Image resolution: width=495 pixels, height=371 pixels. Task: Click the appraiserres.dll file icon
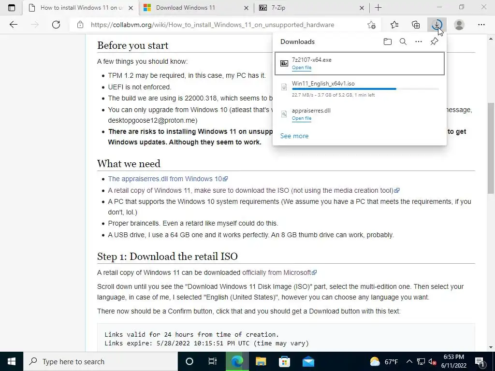click(x=284, y=114)
